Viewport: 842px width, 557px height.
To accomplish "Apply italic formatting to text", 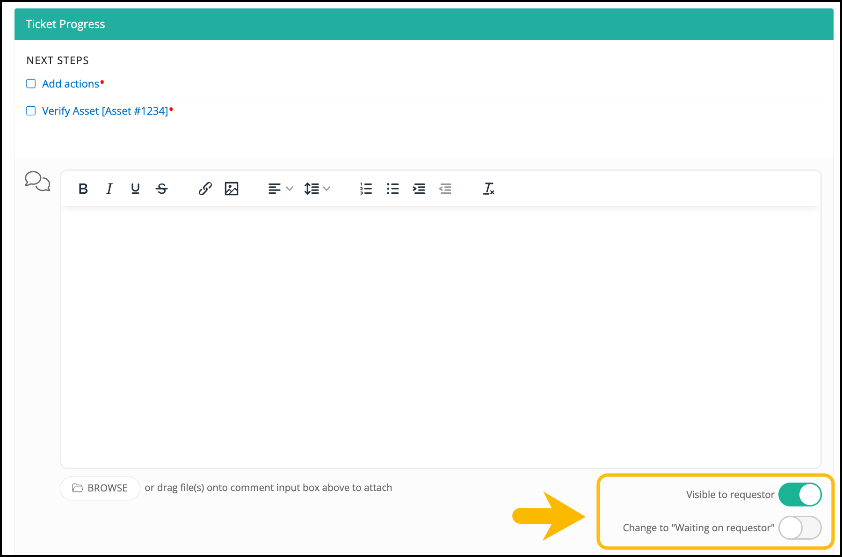I will (x=109, y=189).
